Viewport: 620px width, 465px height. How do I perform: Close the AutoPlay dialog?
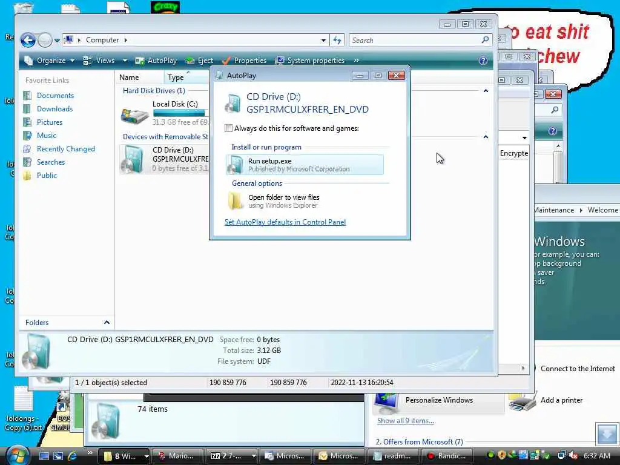pyautogui.click(x=396, y=75)
